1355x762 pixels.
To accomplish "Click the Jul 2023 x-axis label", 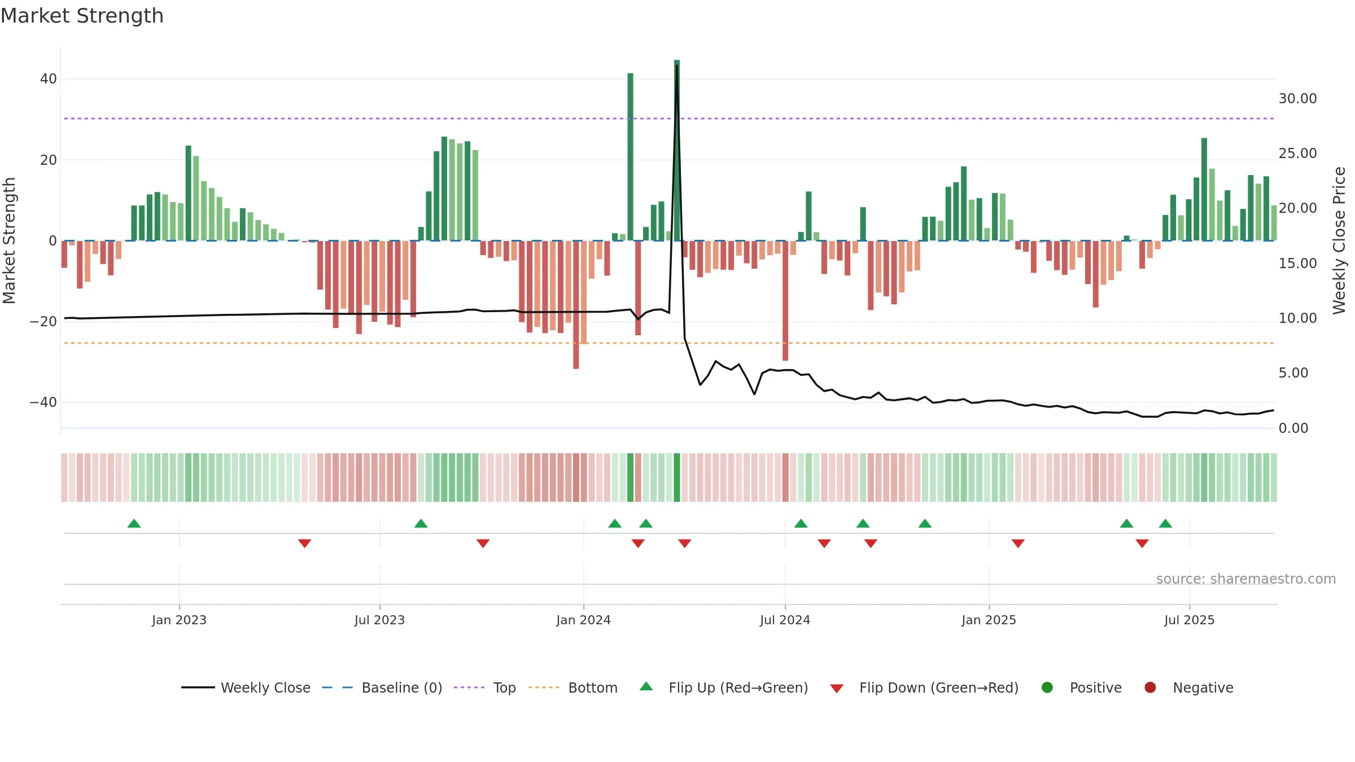I will (379, 620).
